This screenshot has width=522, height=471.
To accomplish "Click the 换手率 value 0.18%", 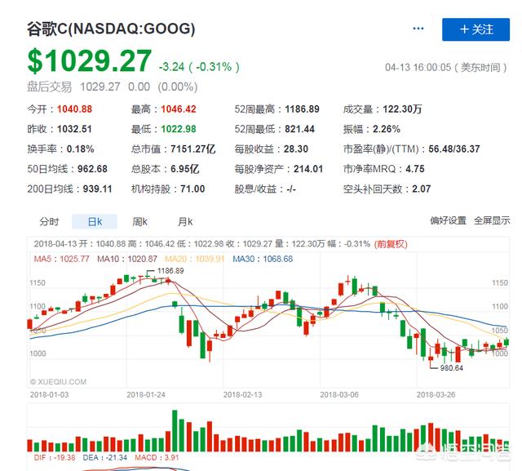I will (x=80, y=149).
